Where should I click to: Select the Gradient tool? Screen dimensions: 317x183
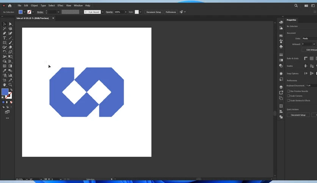(x=10, y=66)
